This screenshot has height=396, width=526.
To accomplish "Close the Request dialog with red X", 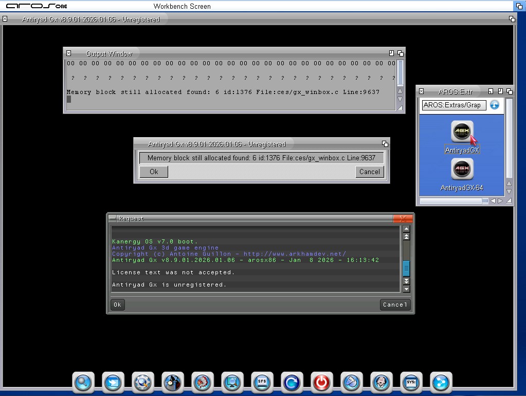I will pyautogui.click(x=403, y=218).
